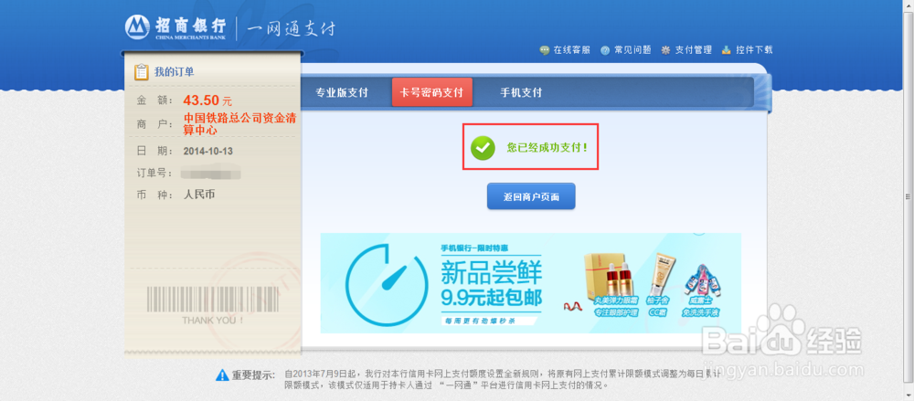
Task: Click the FAQ question mark icon
Action: click(x=605, y=50)
